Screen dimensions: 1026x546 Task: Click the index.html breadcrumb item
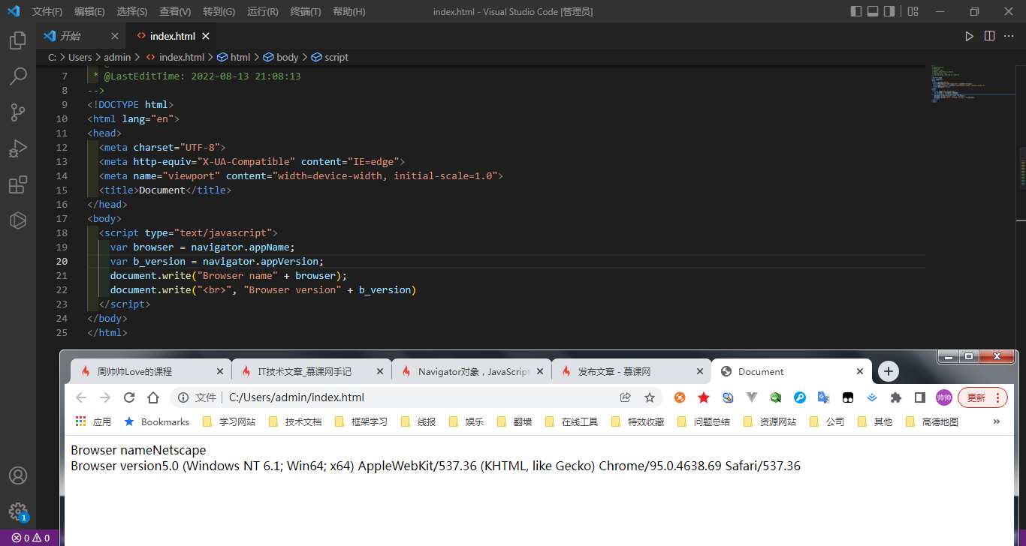(x=175, y=57)
